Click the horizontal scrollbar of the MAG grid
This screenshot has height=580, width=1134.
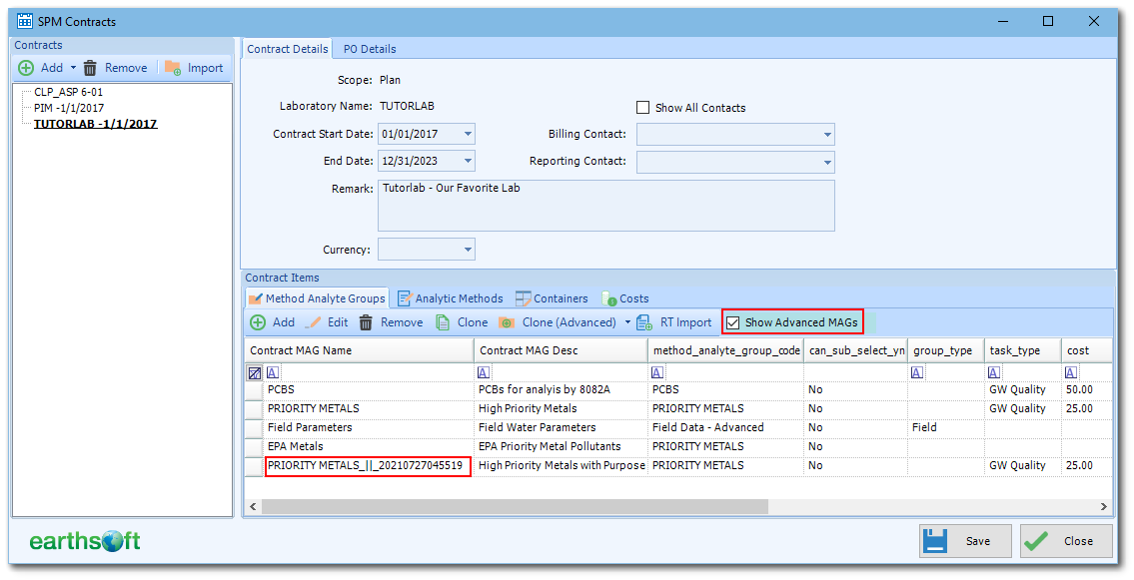point(515,507)
